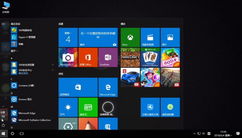Select the 此电脑 desktop icon
The image size is (242, 138).
point(6,7)
